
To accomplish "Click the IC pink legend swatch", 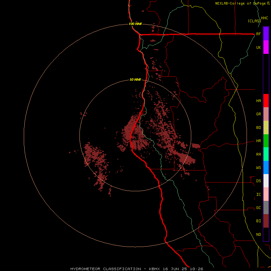I will [x=266, y=194].
